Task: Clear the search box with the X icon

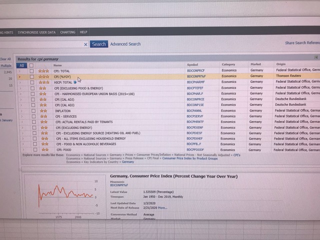Action: tap(85, 44)
